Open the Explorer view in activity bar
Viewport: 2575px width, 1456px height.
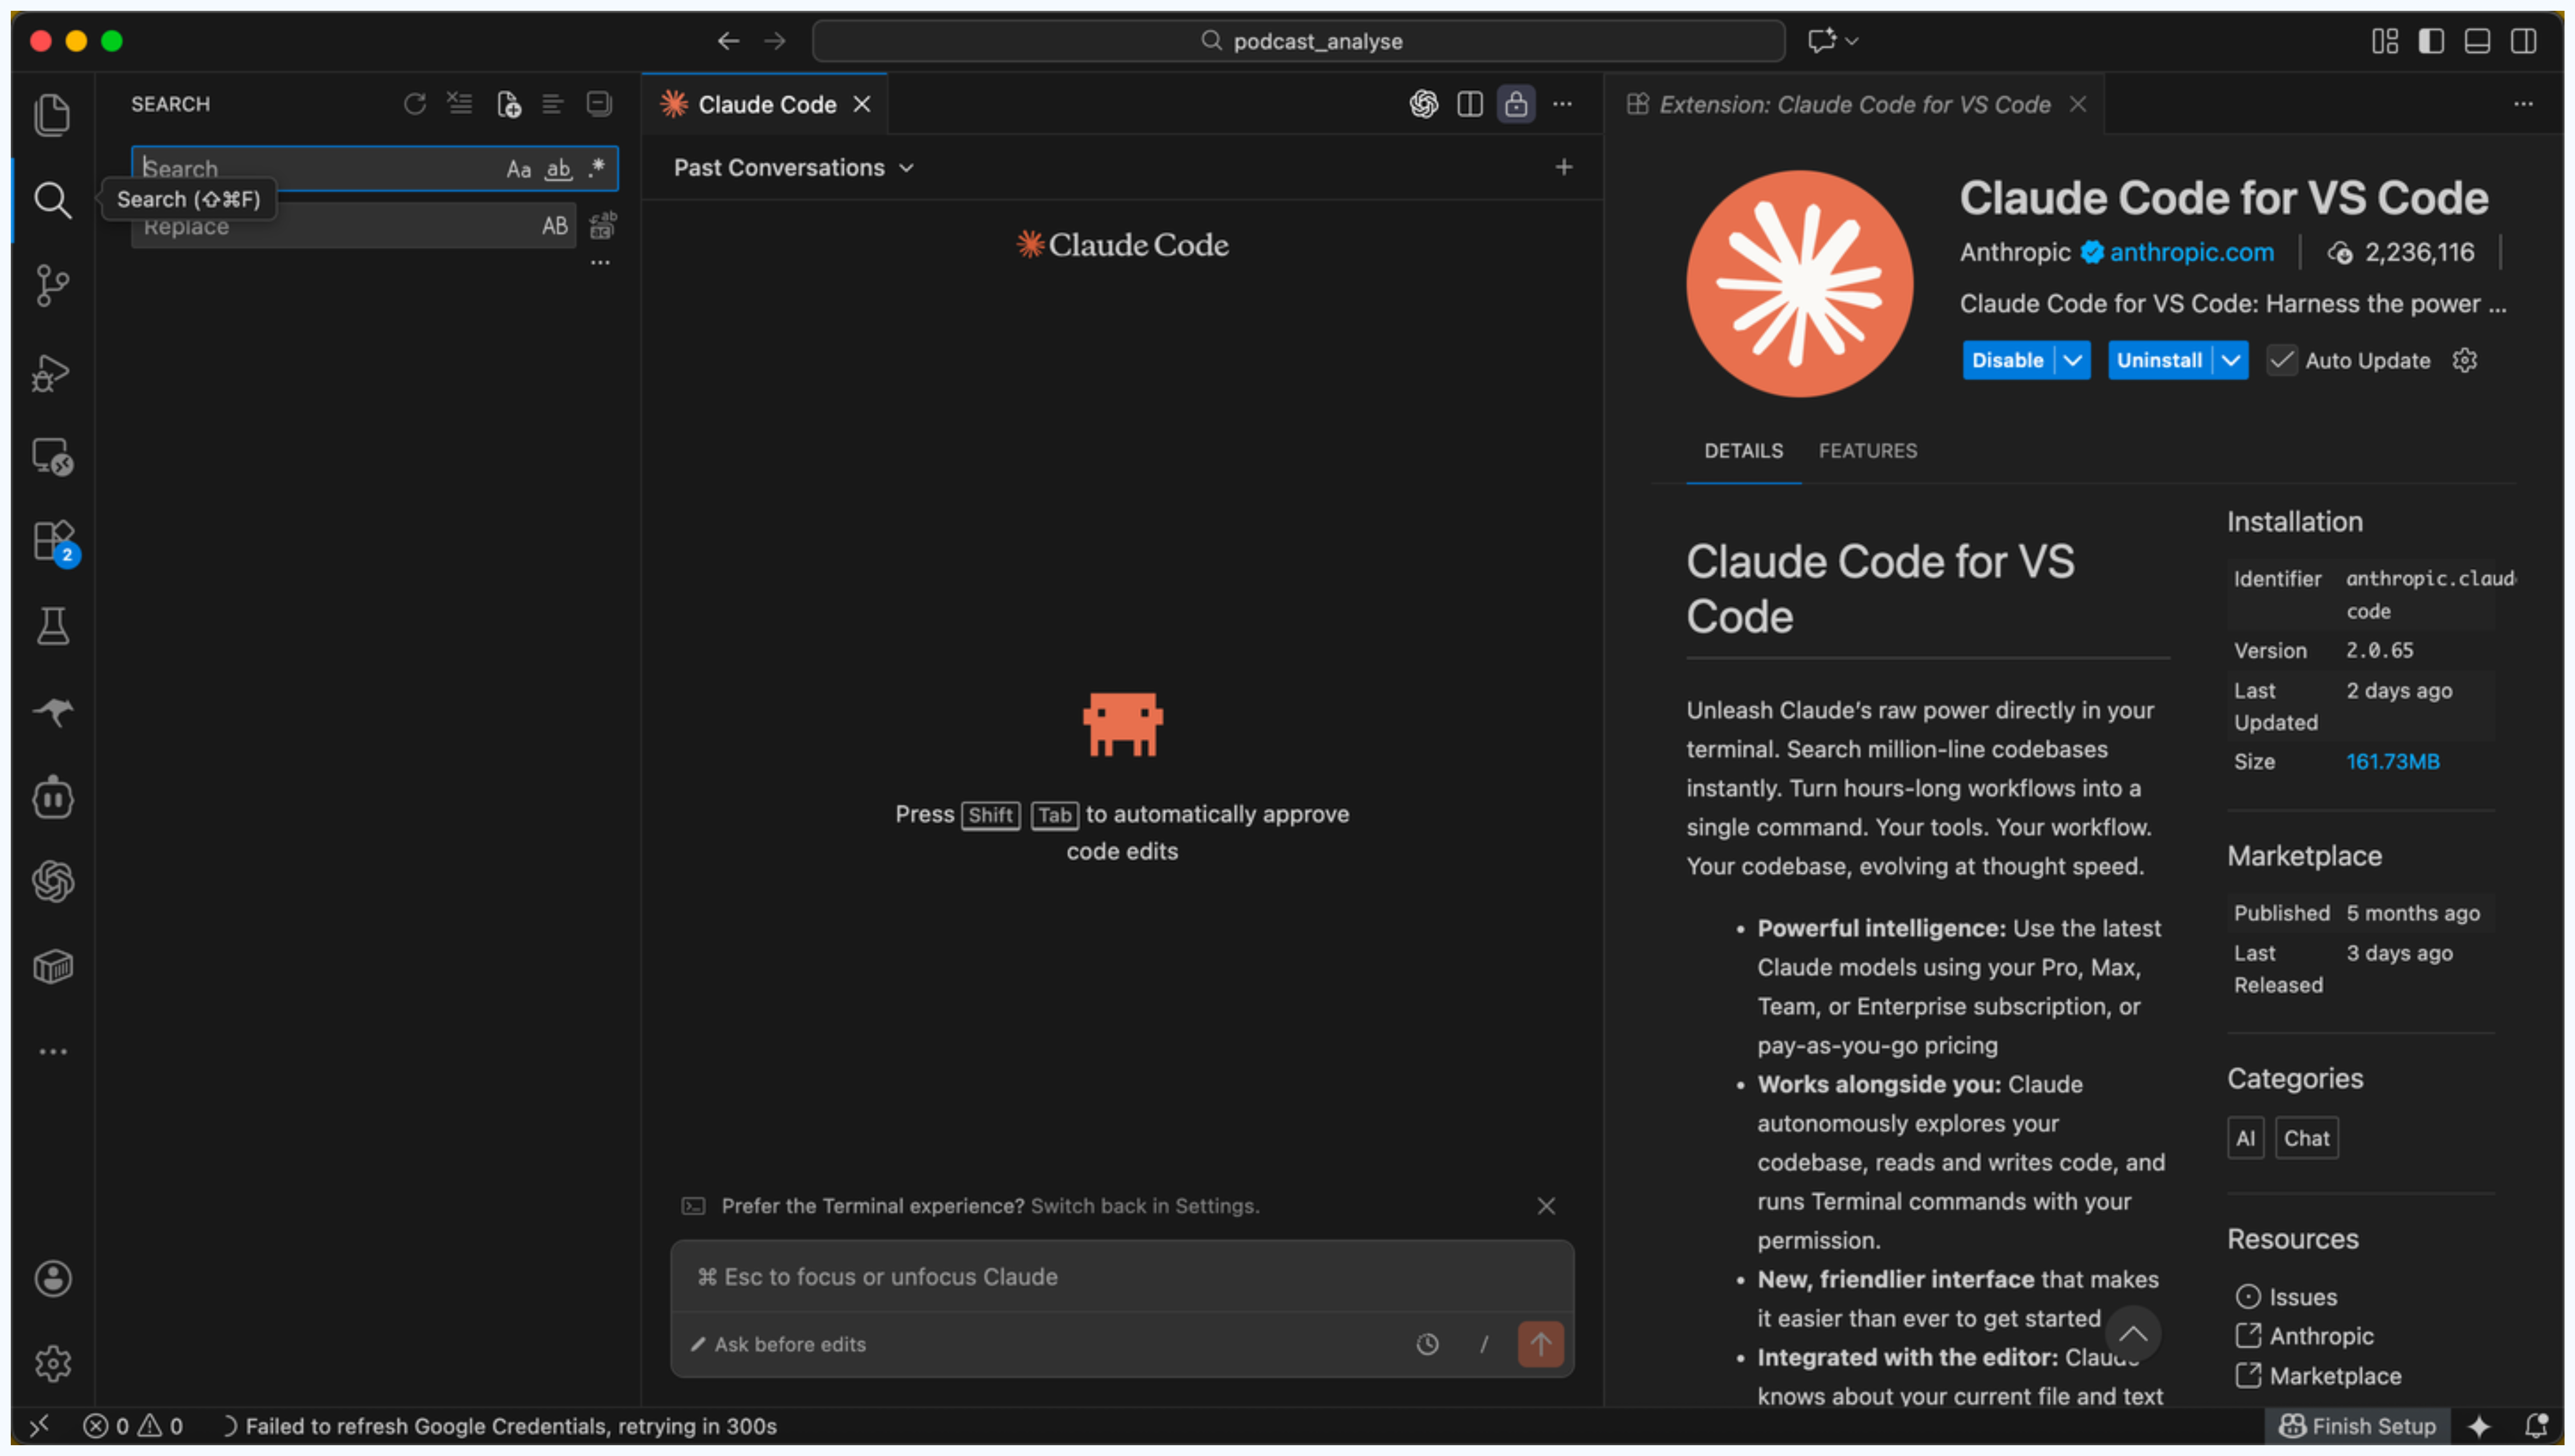point(52,115)
